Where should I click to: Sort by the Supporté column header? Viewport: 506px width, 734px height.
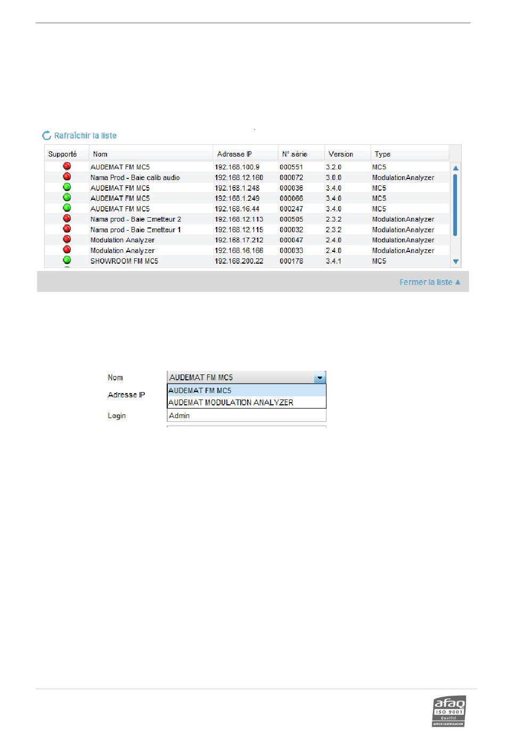[x=67, y=154]
